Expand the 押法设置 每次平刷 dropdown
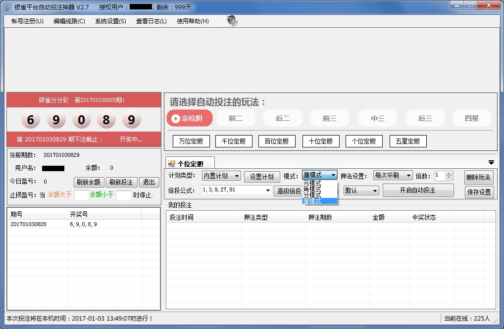Screen dimensions: 504x329 point(393,176)
